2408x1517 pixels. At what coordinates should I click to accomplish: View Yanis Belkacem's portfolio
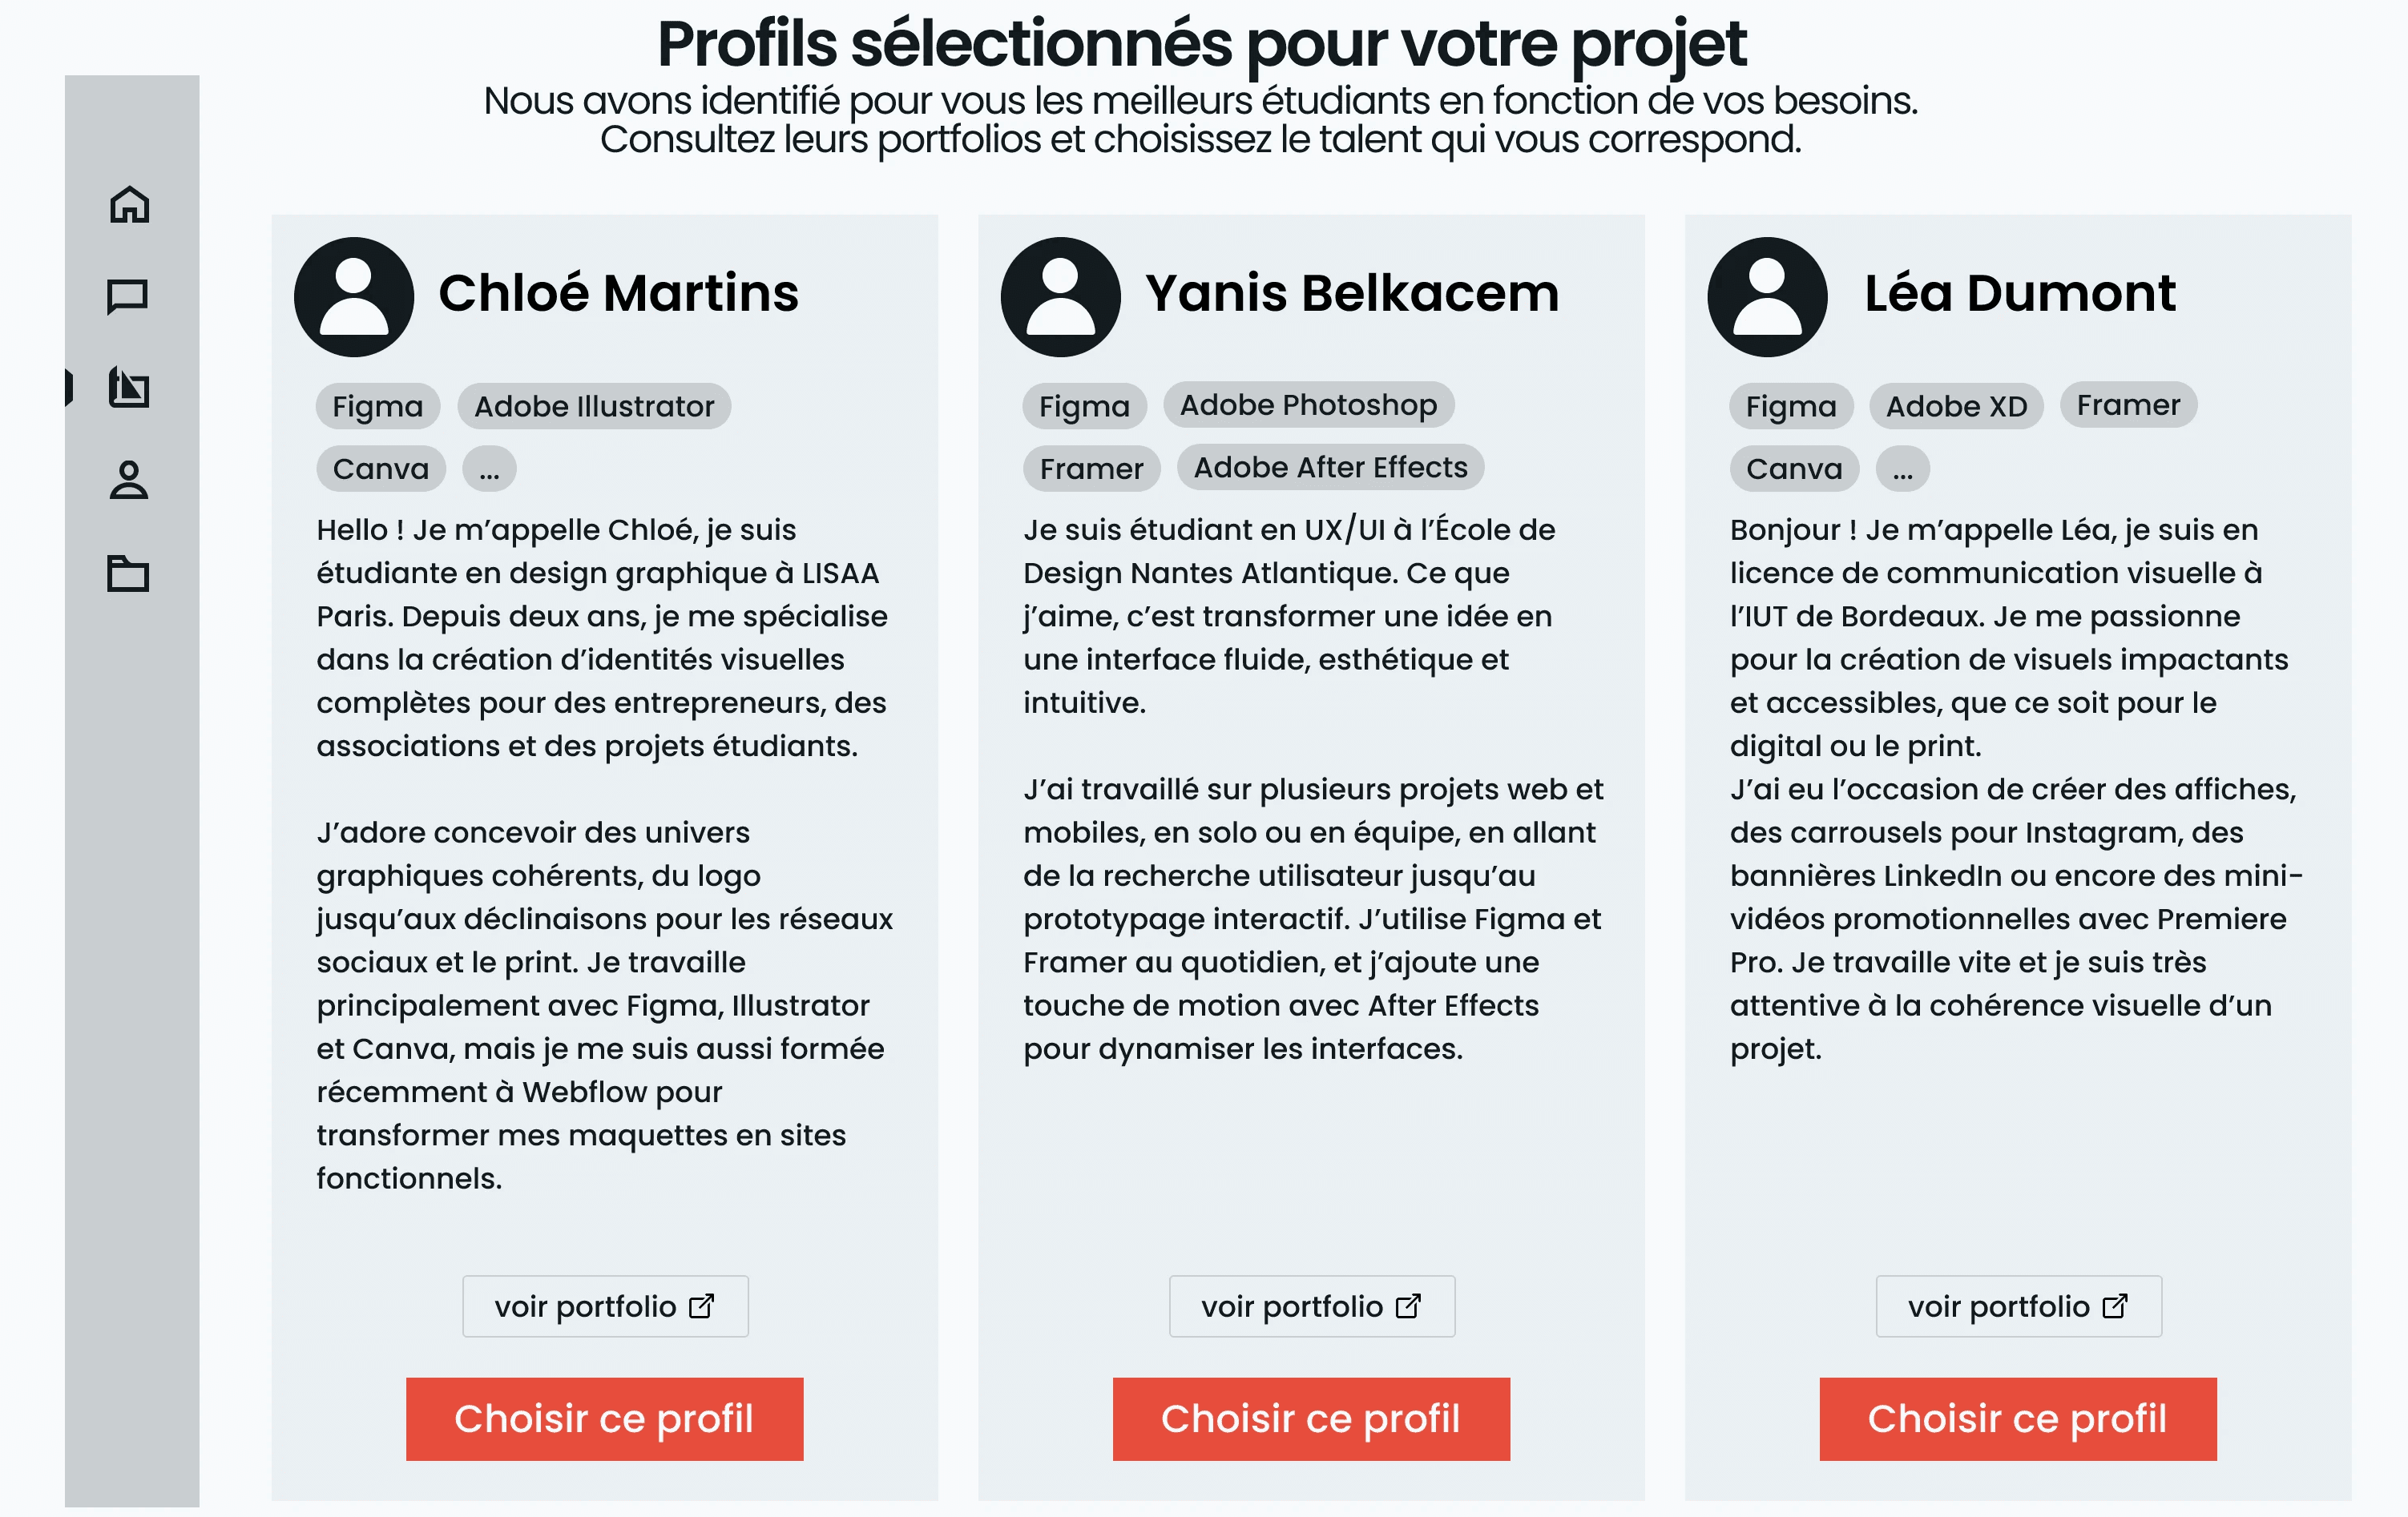(x=1312, y=1306)
